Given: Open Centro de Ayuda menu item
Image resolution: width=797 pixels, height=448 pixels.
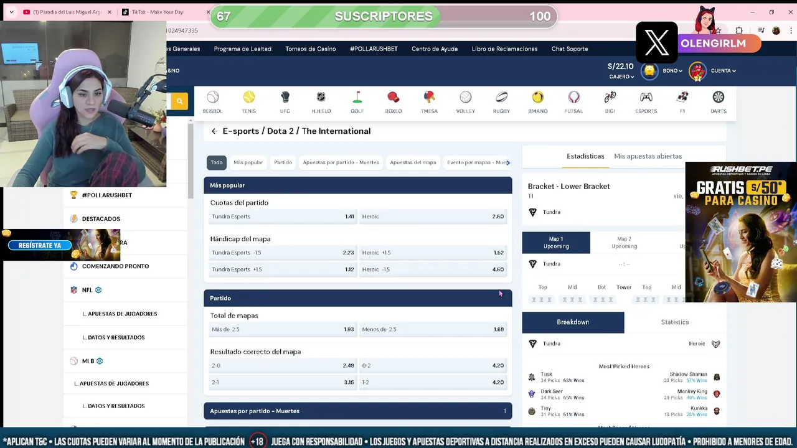Looking at the screenshot, I should [x=435, y=49].
